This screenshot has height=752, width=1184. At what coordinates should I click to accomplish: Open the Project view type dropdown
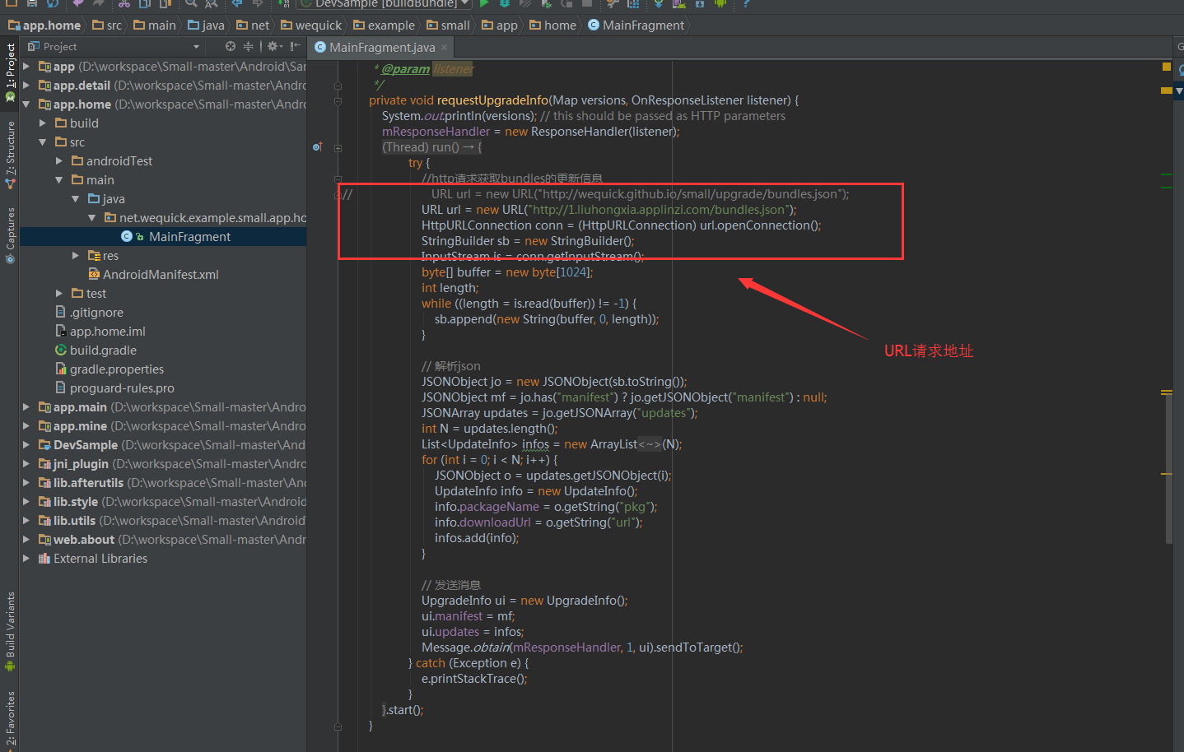click(196, 47)
